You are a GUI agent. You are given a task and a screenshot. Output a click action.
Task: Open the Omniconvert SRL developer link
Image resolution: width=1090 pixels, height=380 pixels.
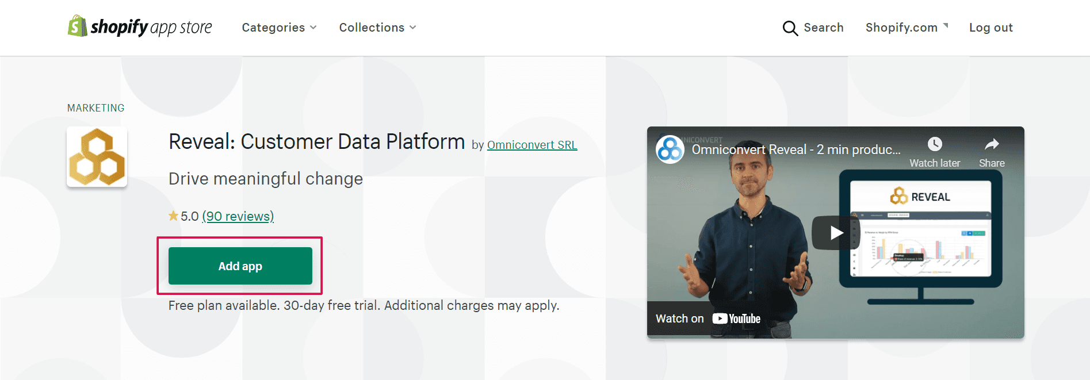coord(532,145)
